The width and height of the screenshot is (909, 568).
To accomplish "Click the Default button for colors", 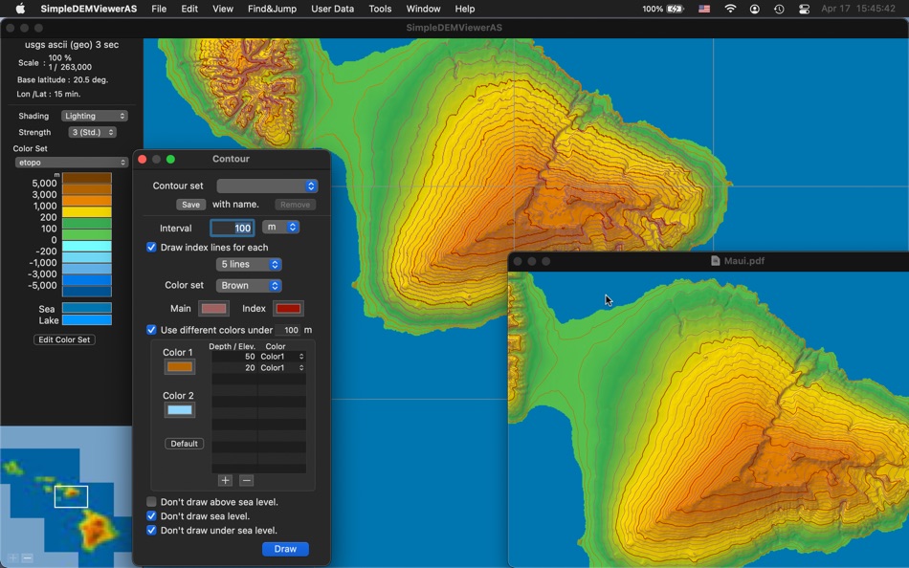I will point(185,444).
